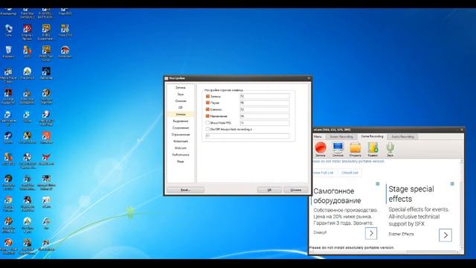Viewport: 476px width, 268px height.
Task: Enable On/Off Always hide recording checkbox
Action: click(x=208, y=130)
